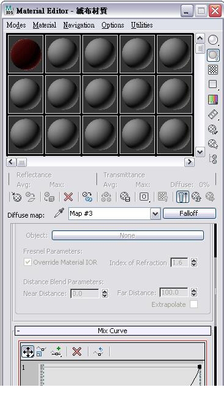Click Assign Material to Selection icon
Screen dimensions: 224x401
(x=49, y=197)
